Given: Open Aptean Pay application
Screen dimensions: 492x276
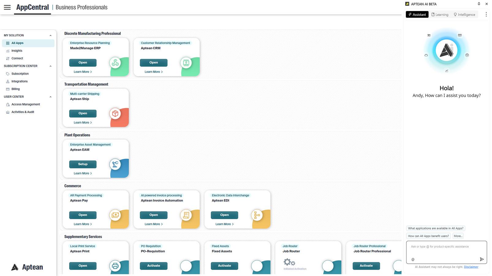Looking at the screenshot, I should [83, 215].
